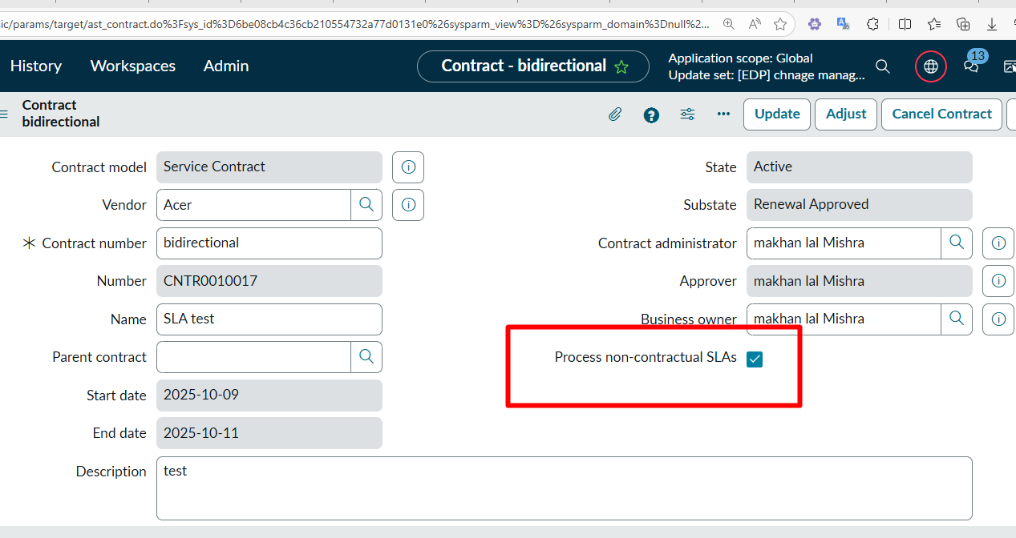Open the Admin menu

(x=226, y=66)
